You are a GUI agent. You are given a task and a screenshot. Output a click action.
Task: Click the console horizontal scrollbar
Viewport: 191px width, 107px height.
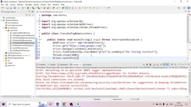(x=78, y=96)
